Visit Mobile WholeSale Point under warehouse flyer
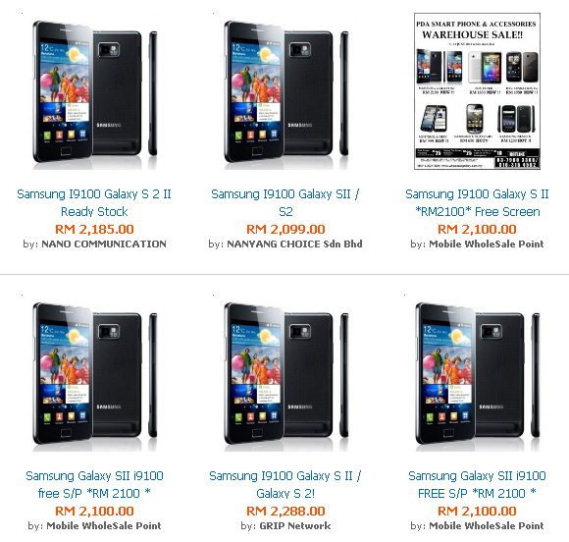 click(x=487, y=244)
